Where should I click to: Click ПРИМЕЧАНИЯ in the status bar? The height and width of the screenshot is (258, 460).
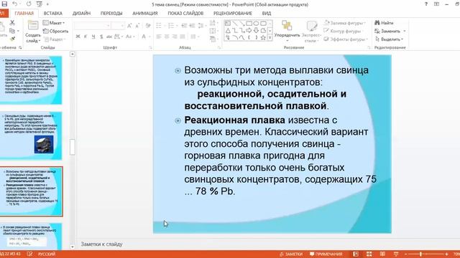click(326, 254)
